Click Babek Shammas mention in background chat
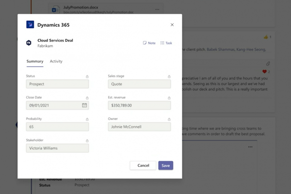This screenshot has height=194, width=291. [x=221, y=49]
